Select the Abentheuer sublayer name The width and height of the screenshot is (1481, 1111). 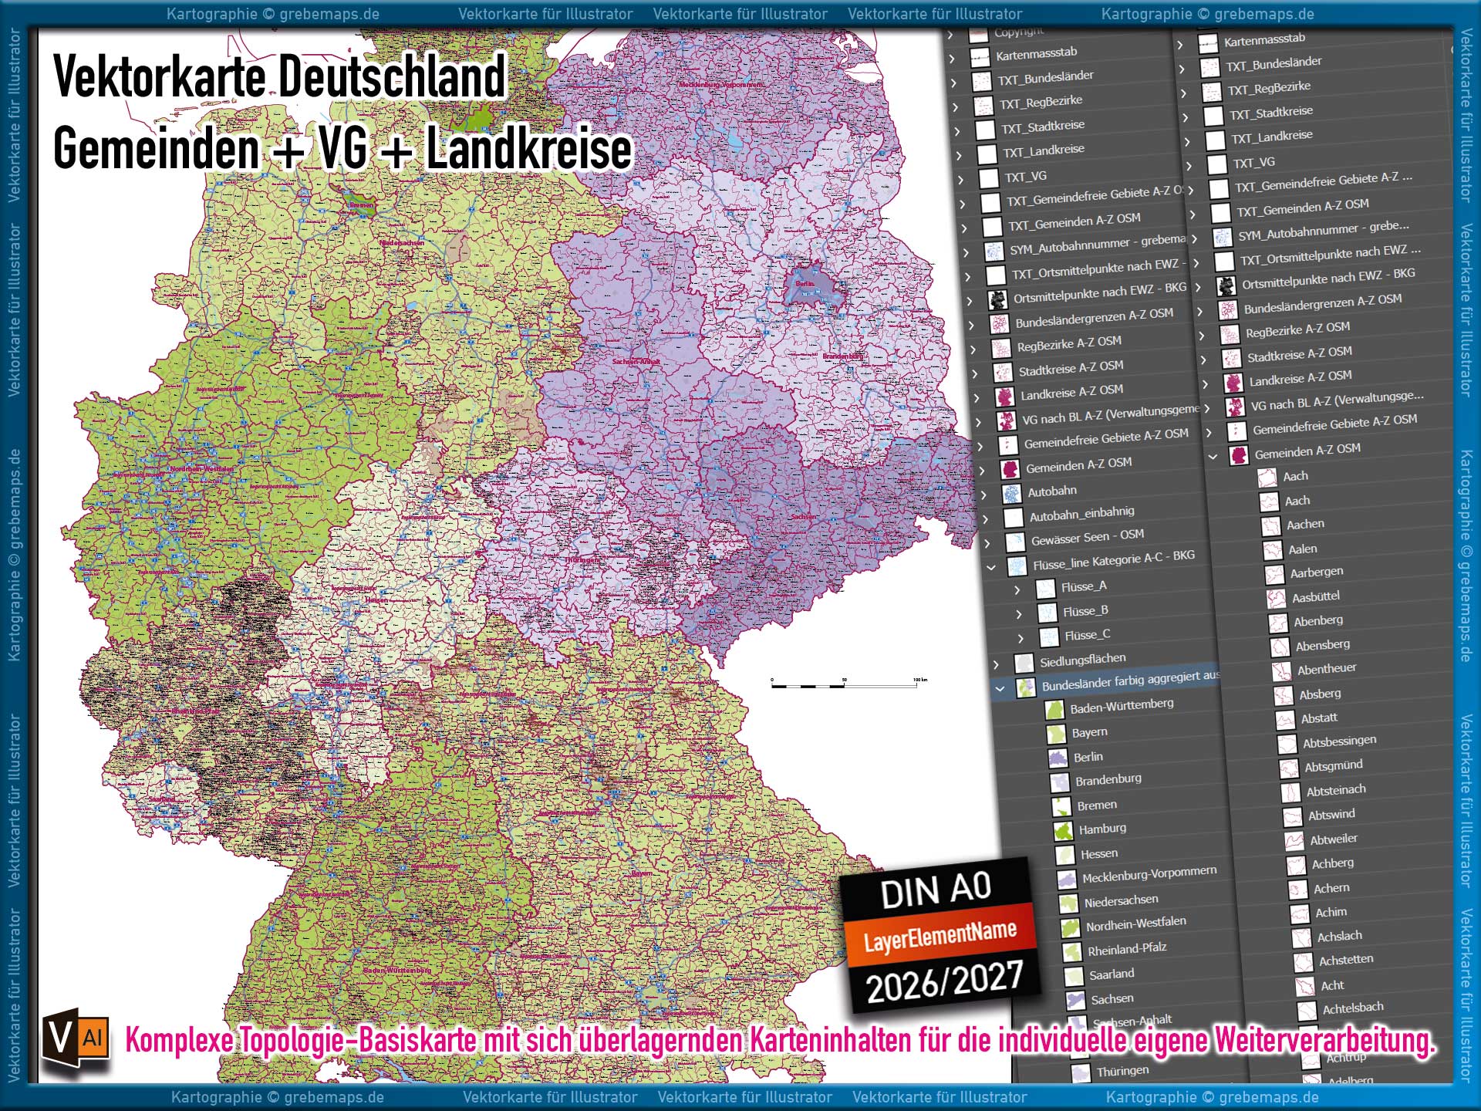[1327, 669]
